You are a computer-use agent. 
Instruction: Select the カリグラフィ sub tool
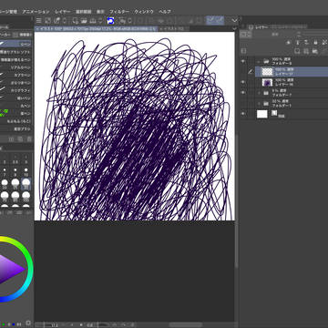point(15,90)
